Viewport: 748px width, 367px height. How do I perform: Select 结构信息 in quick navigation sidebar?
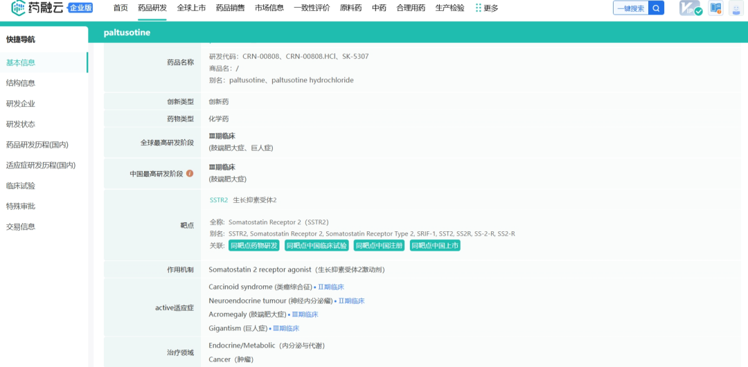point(21,83)
